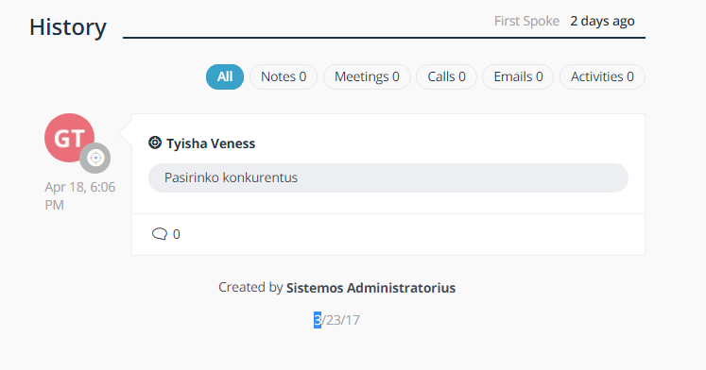The width and height of the screenshot is (706, 370).
Task: Filter history by Emails 0
Action: click(518, 76)
